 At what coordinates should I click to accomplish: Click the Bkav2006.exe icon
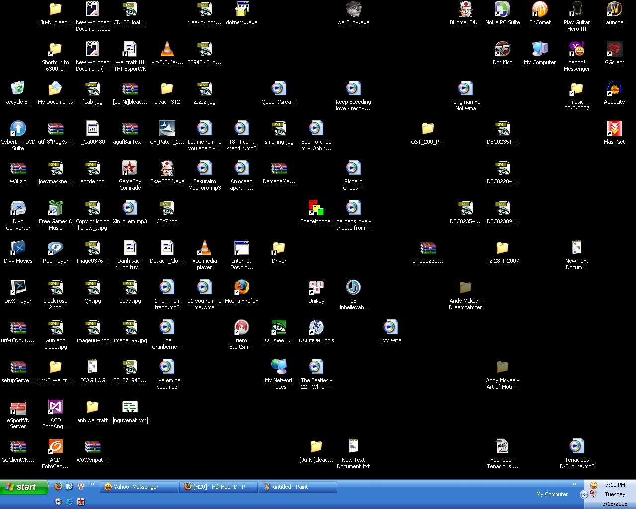click(167, 172)
